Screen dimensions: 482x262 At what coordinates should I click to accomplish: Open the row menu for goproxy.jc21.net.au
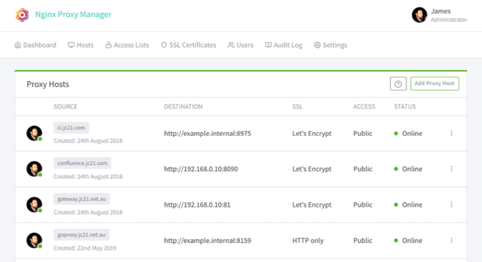click(451, 240)
